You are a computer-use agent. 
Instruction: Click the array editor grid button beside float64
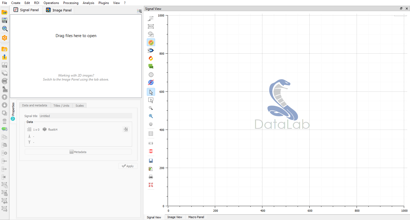tap(126, 129)
